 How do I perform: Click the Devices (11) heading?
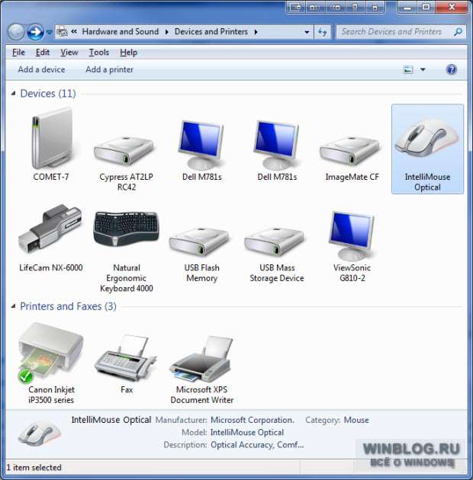(x=48, y=94)
